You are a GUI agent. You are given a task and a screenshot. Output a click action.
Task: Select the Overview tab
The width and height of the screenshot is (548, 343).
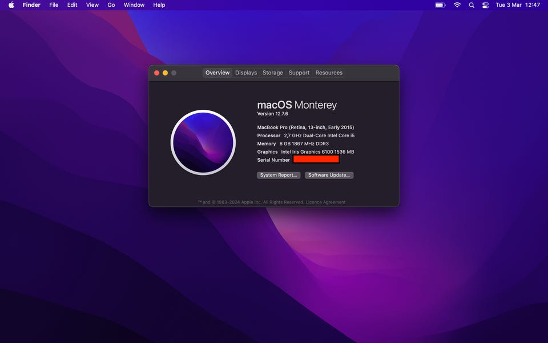click(x=217, y=73)
